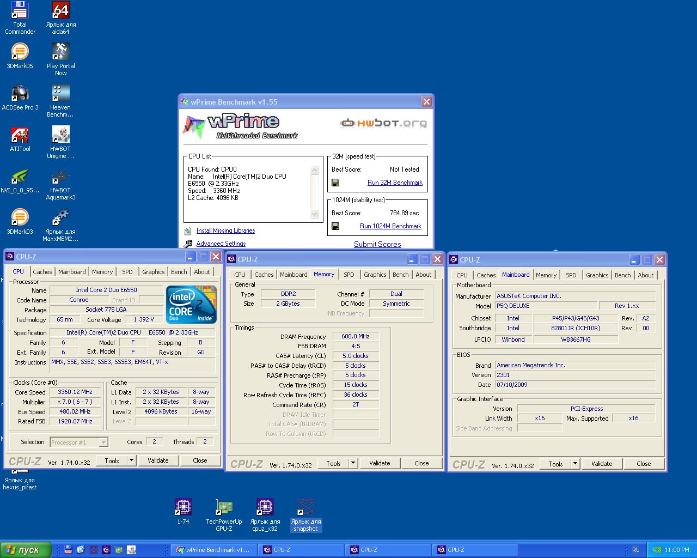Click Run 1024M Benchmark link

390,226
